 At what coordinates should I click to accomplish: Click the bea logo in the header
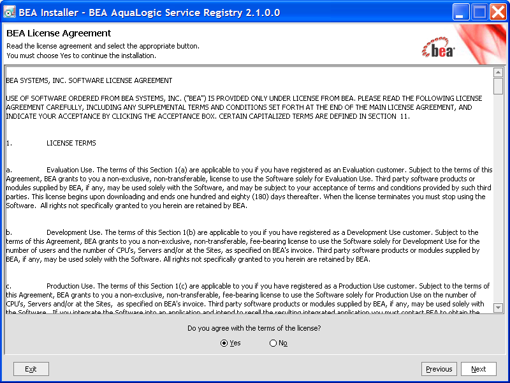point(438,47)
